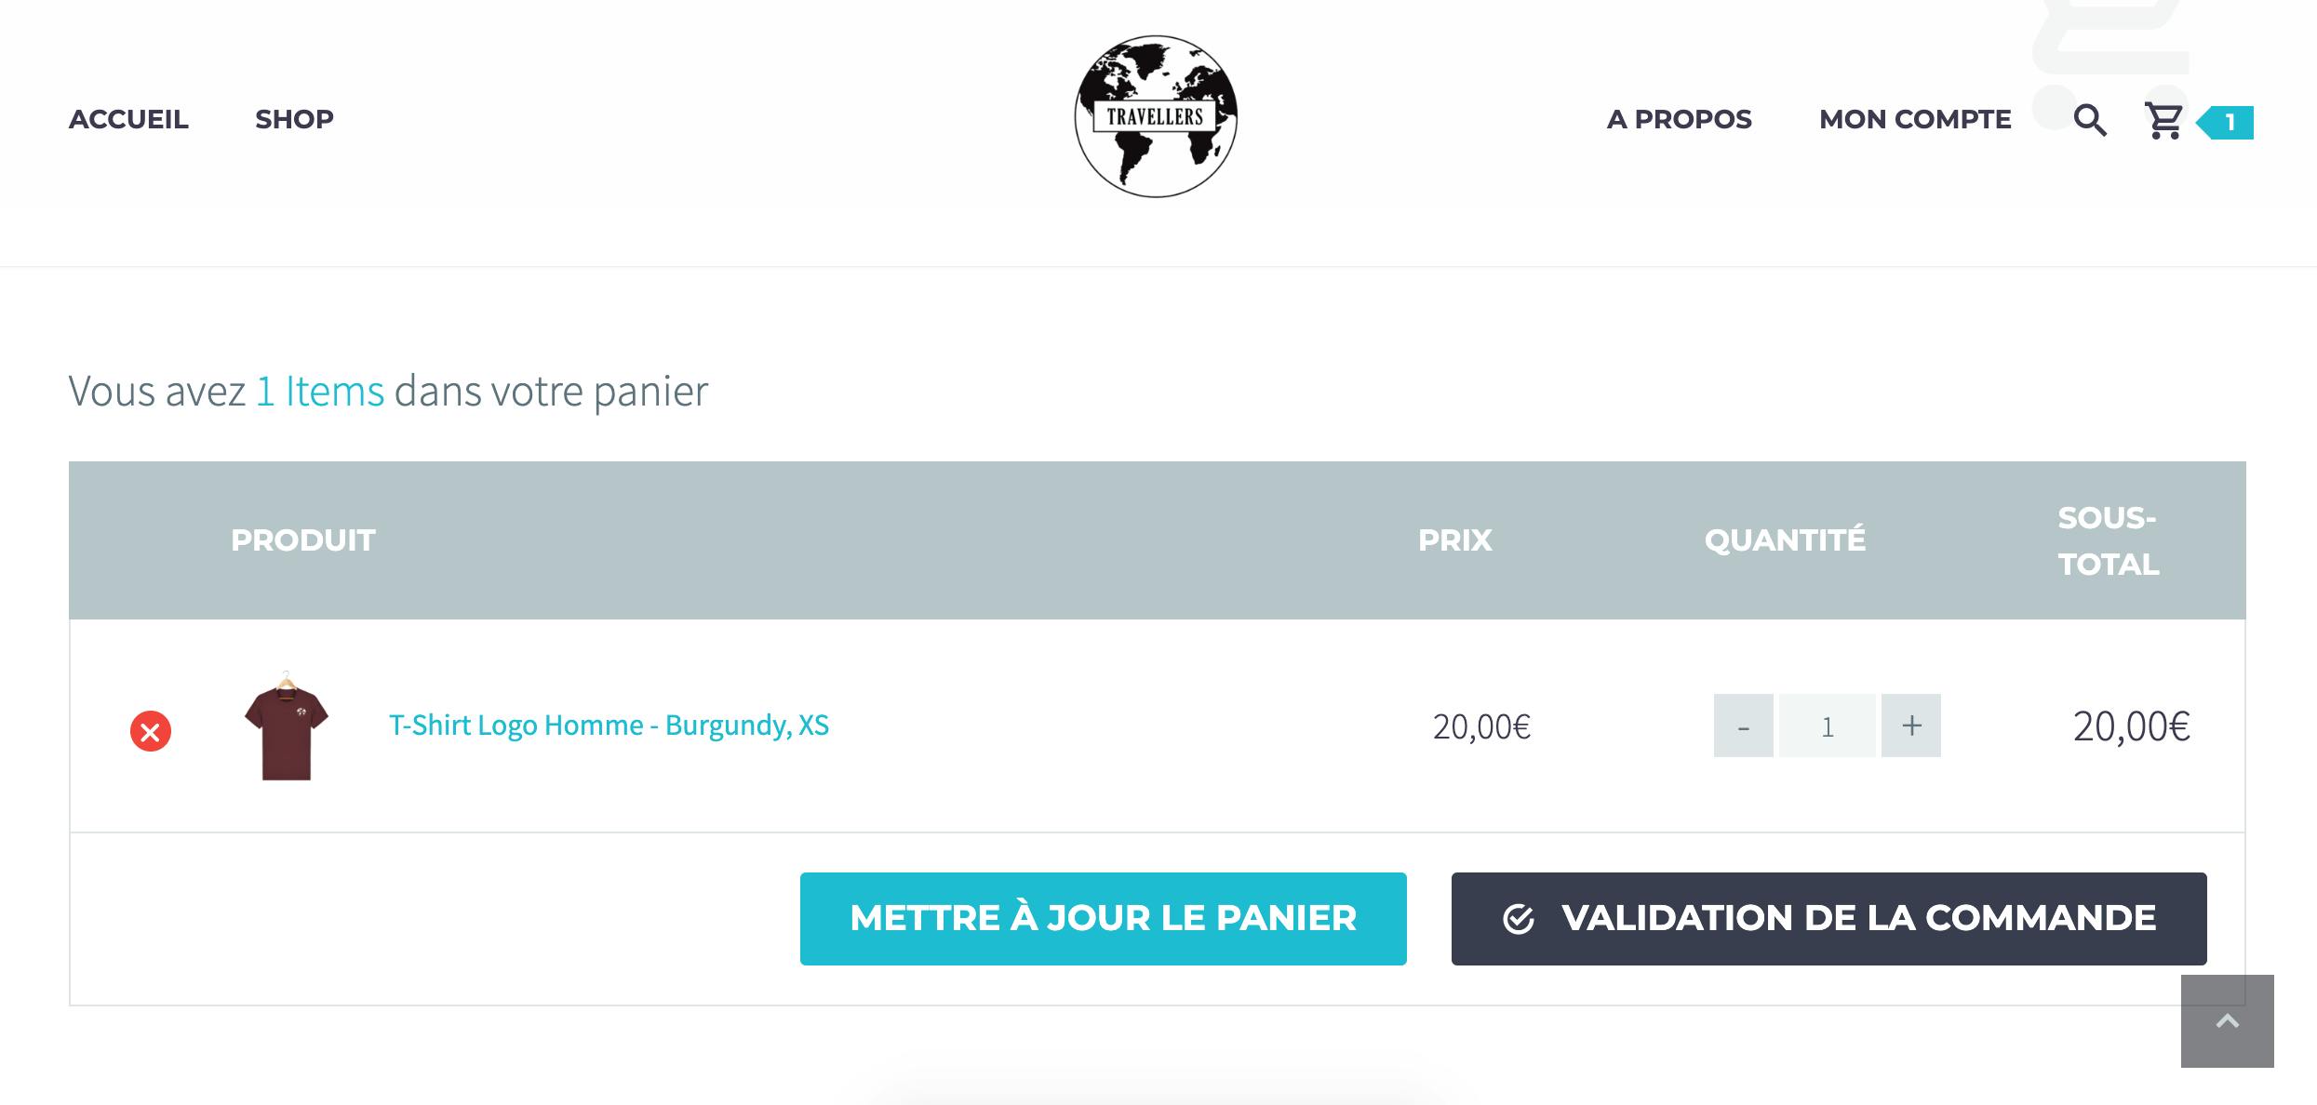
Task: Decrease quantity with the minus button
Action: [1744, 726]
